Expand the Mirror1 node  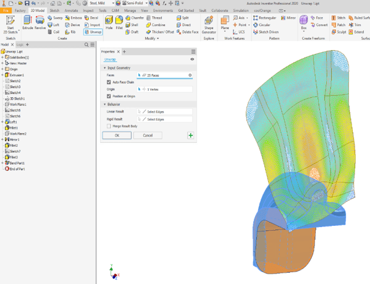coord(2,140)
